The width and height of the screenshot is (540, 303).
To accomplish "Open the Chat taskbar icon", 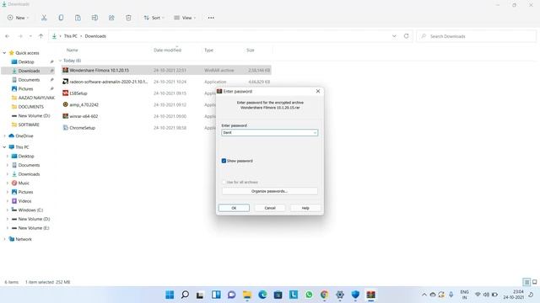I will pyautogui.click(x=231, y=295).
